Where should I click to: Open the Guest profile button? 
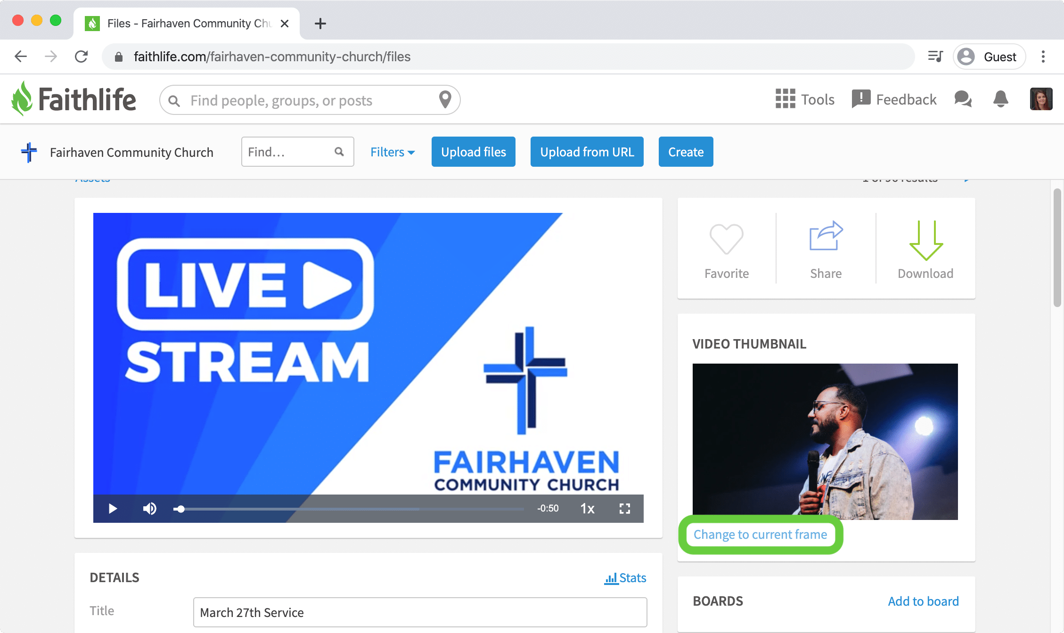[x=989, y=57]
